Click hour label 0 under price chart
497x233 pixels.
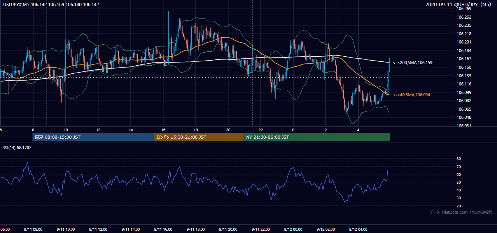point(293,130)
